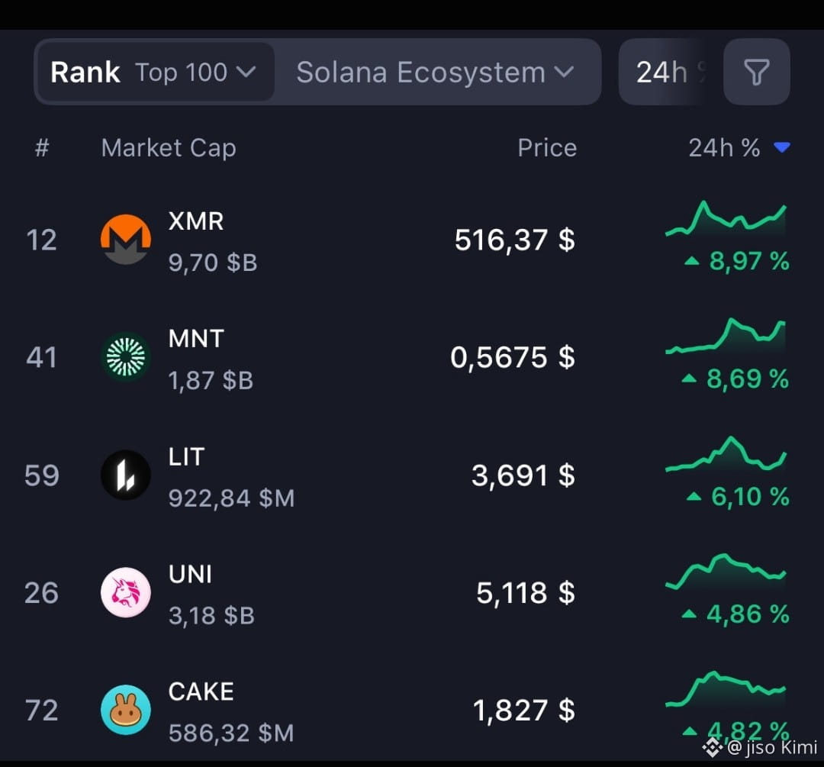
Task: Click the Mantle MNT coin logo
Action: 126,357
